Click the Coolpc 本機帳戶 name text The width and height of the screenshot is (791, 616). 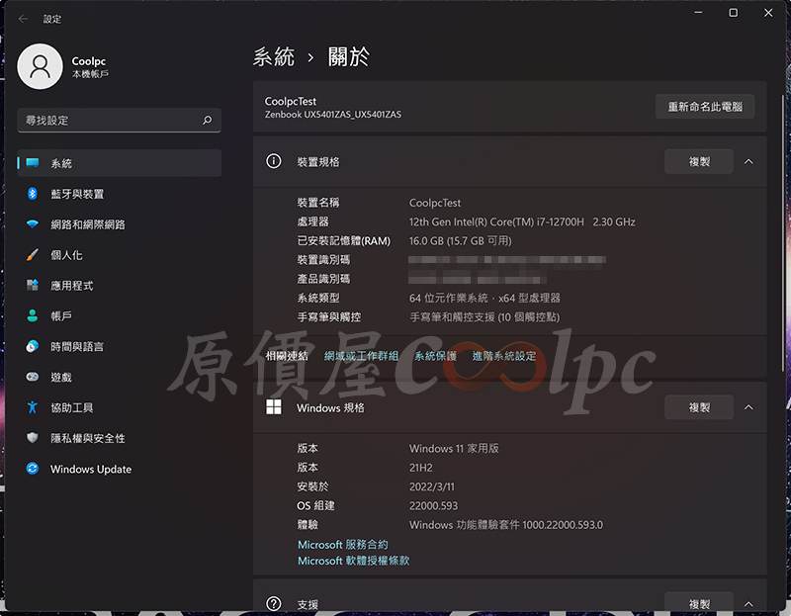point(89,66)
